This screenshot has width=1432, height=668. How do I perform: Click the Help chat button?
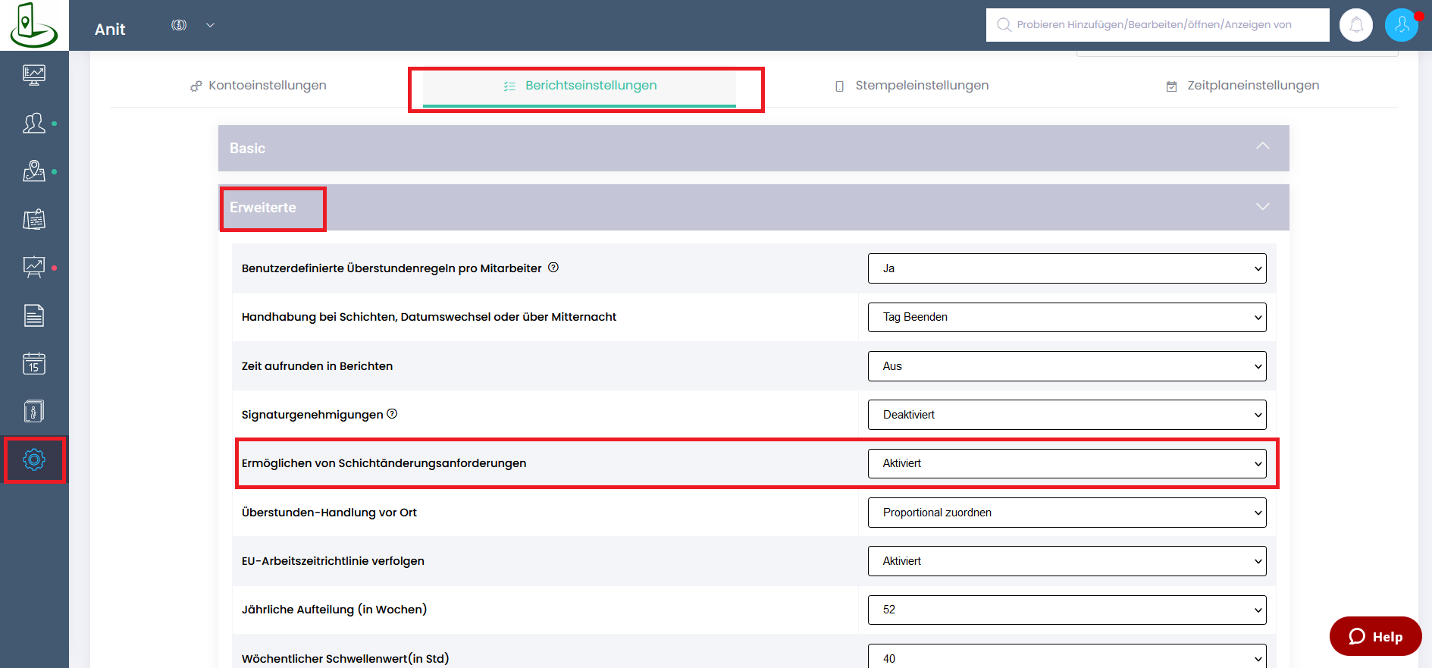(1375, 636)
